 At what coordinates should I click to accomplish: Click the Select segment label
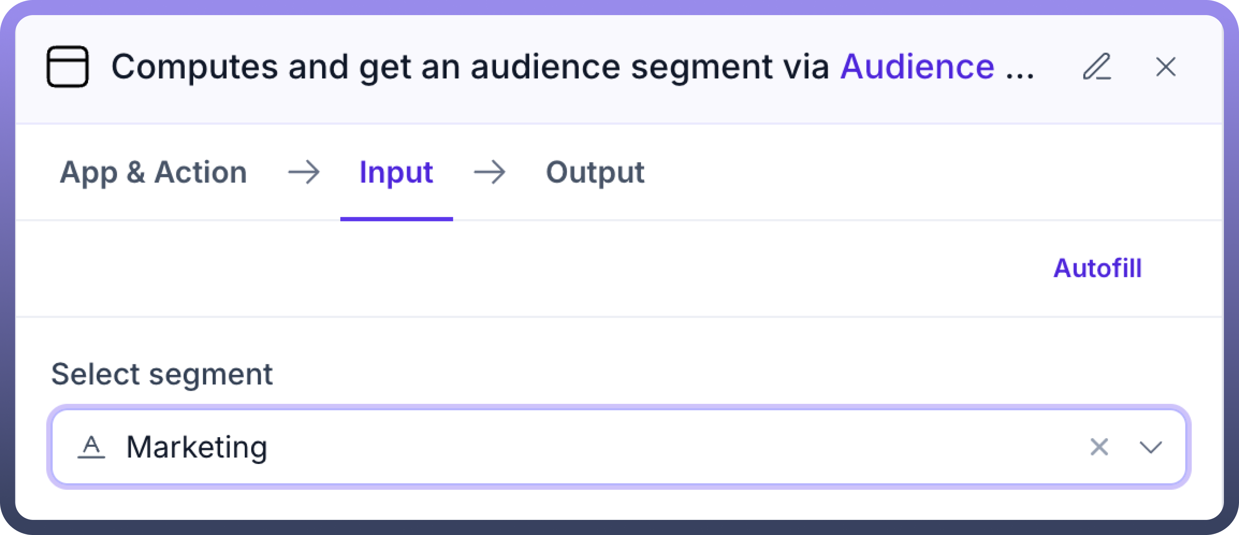tap(162, 374)
